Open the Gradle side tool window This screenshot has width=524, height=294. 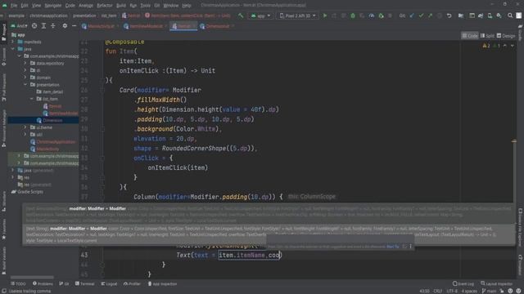(x=521, y=32)
